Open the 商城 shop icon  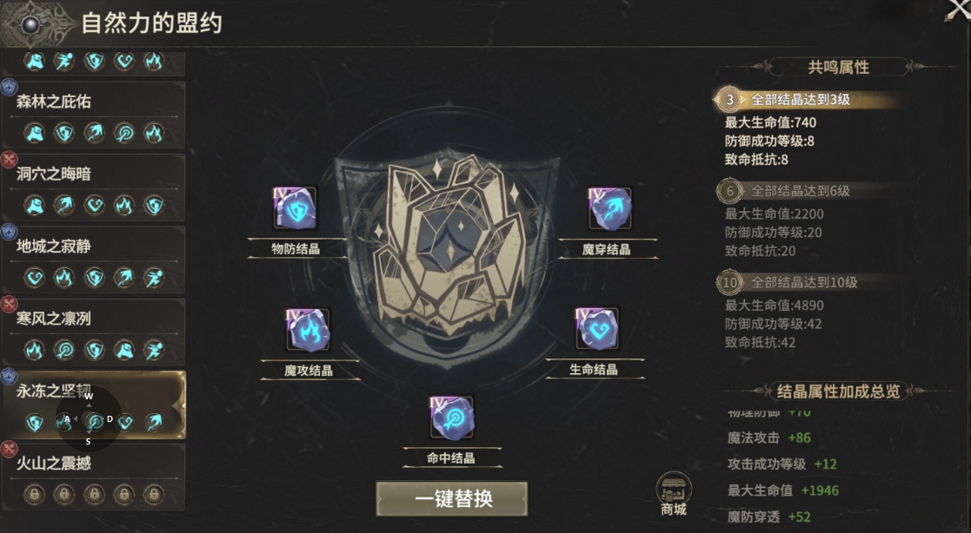[674, 494]
